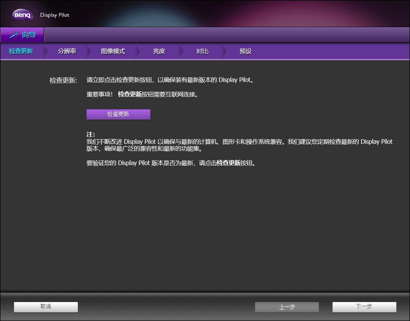Image resolution: width=410 pixels, height=321 pixels.
Task: Select the 对比 wizard step
Action: point(201,50)
